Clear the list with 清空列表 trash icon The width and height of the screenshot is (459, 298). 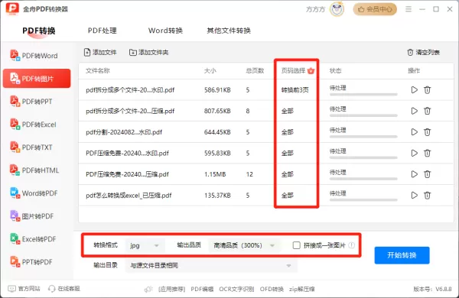[410, 53]
